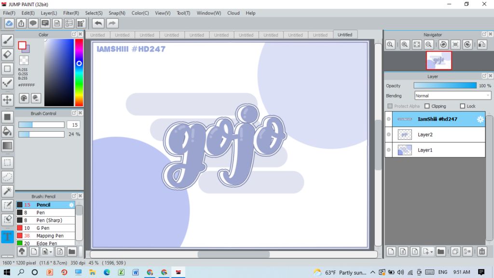
Task: Select the Brush tool in left toolbar
Action: 7,40
